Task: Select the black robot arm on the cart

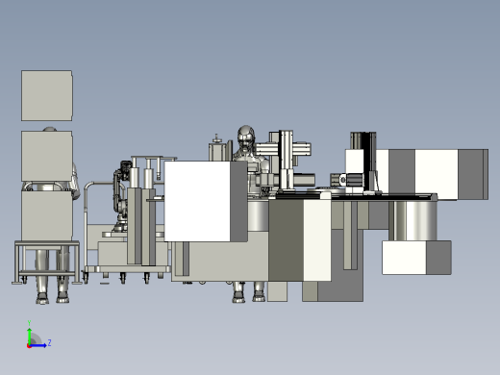Action: pos(121,195)
